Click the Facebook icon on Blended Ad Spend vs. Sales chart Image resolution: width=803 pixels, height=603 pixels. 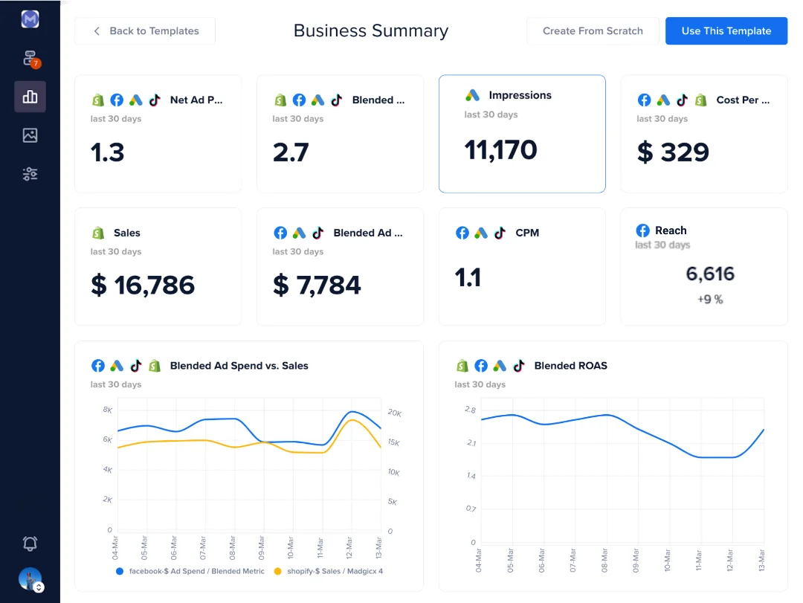click(98, 366)
